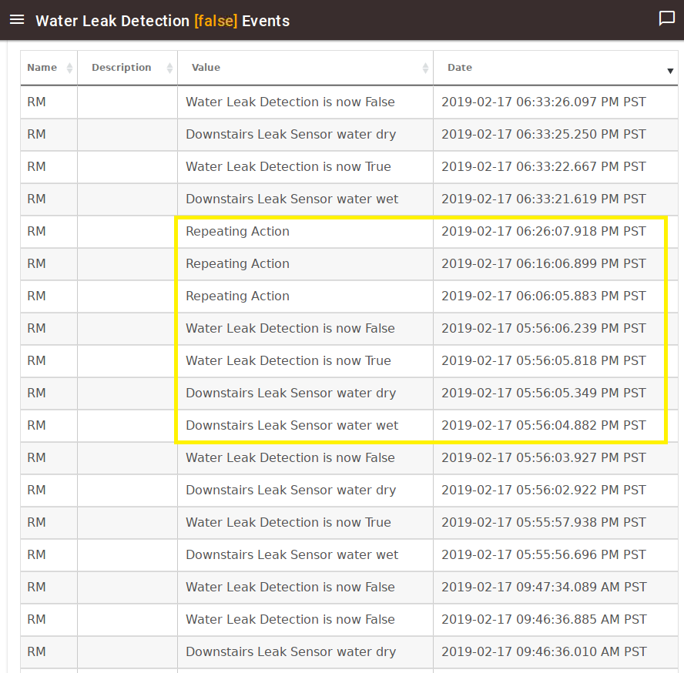Image resolution: width=684 pixels, height=673 pixels.
Task: Select date 2019-02-17 06:33:22.667 PM PST
Action: [x=544, y=166]
